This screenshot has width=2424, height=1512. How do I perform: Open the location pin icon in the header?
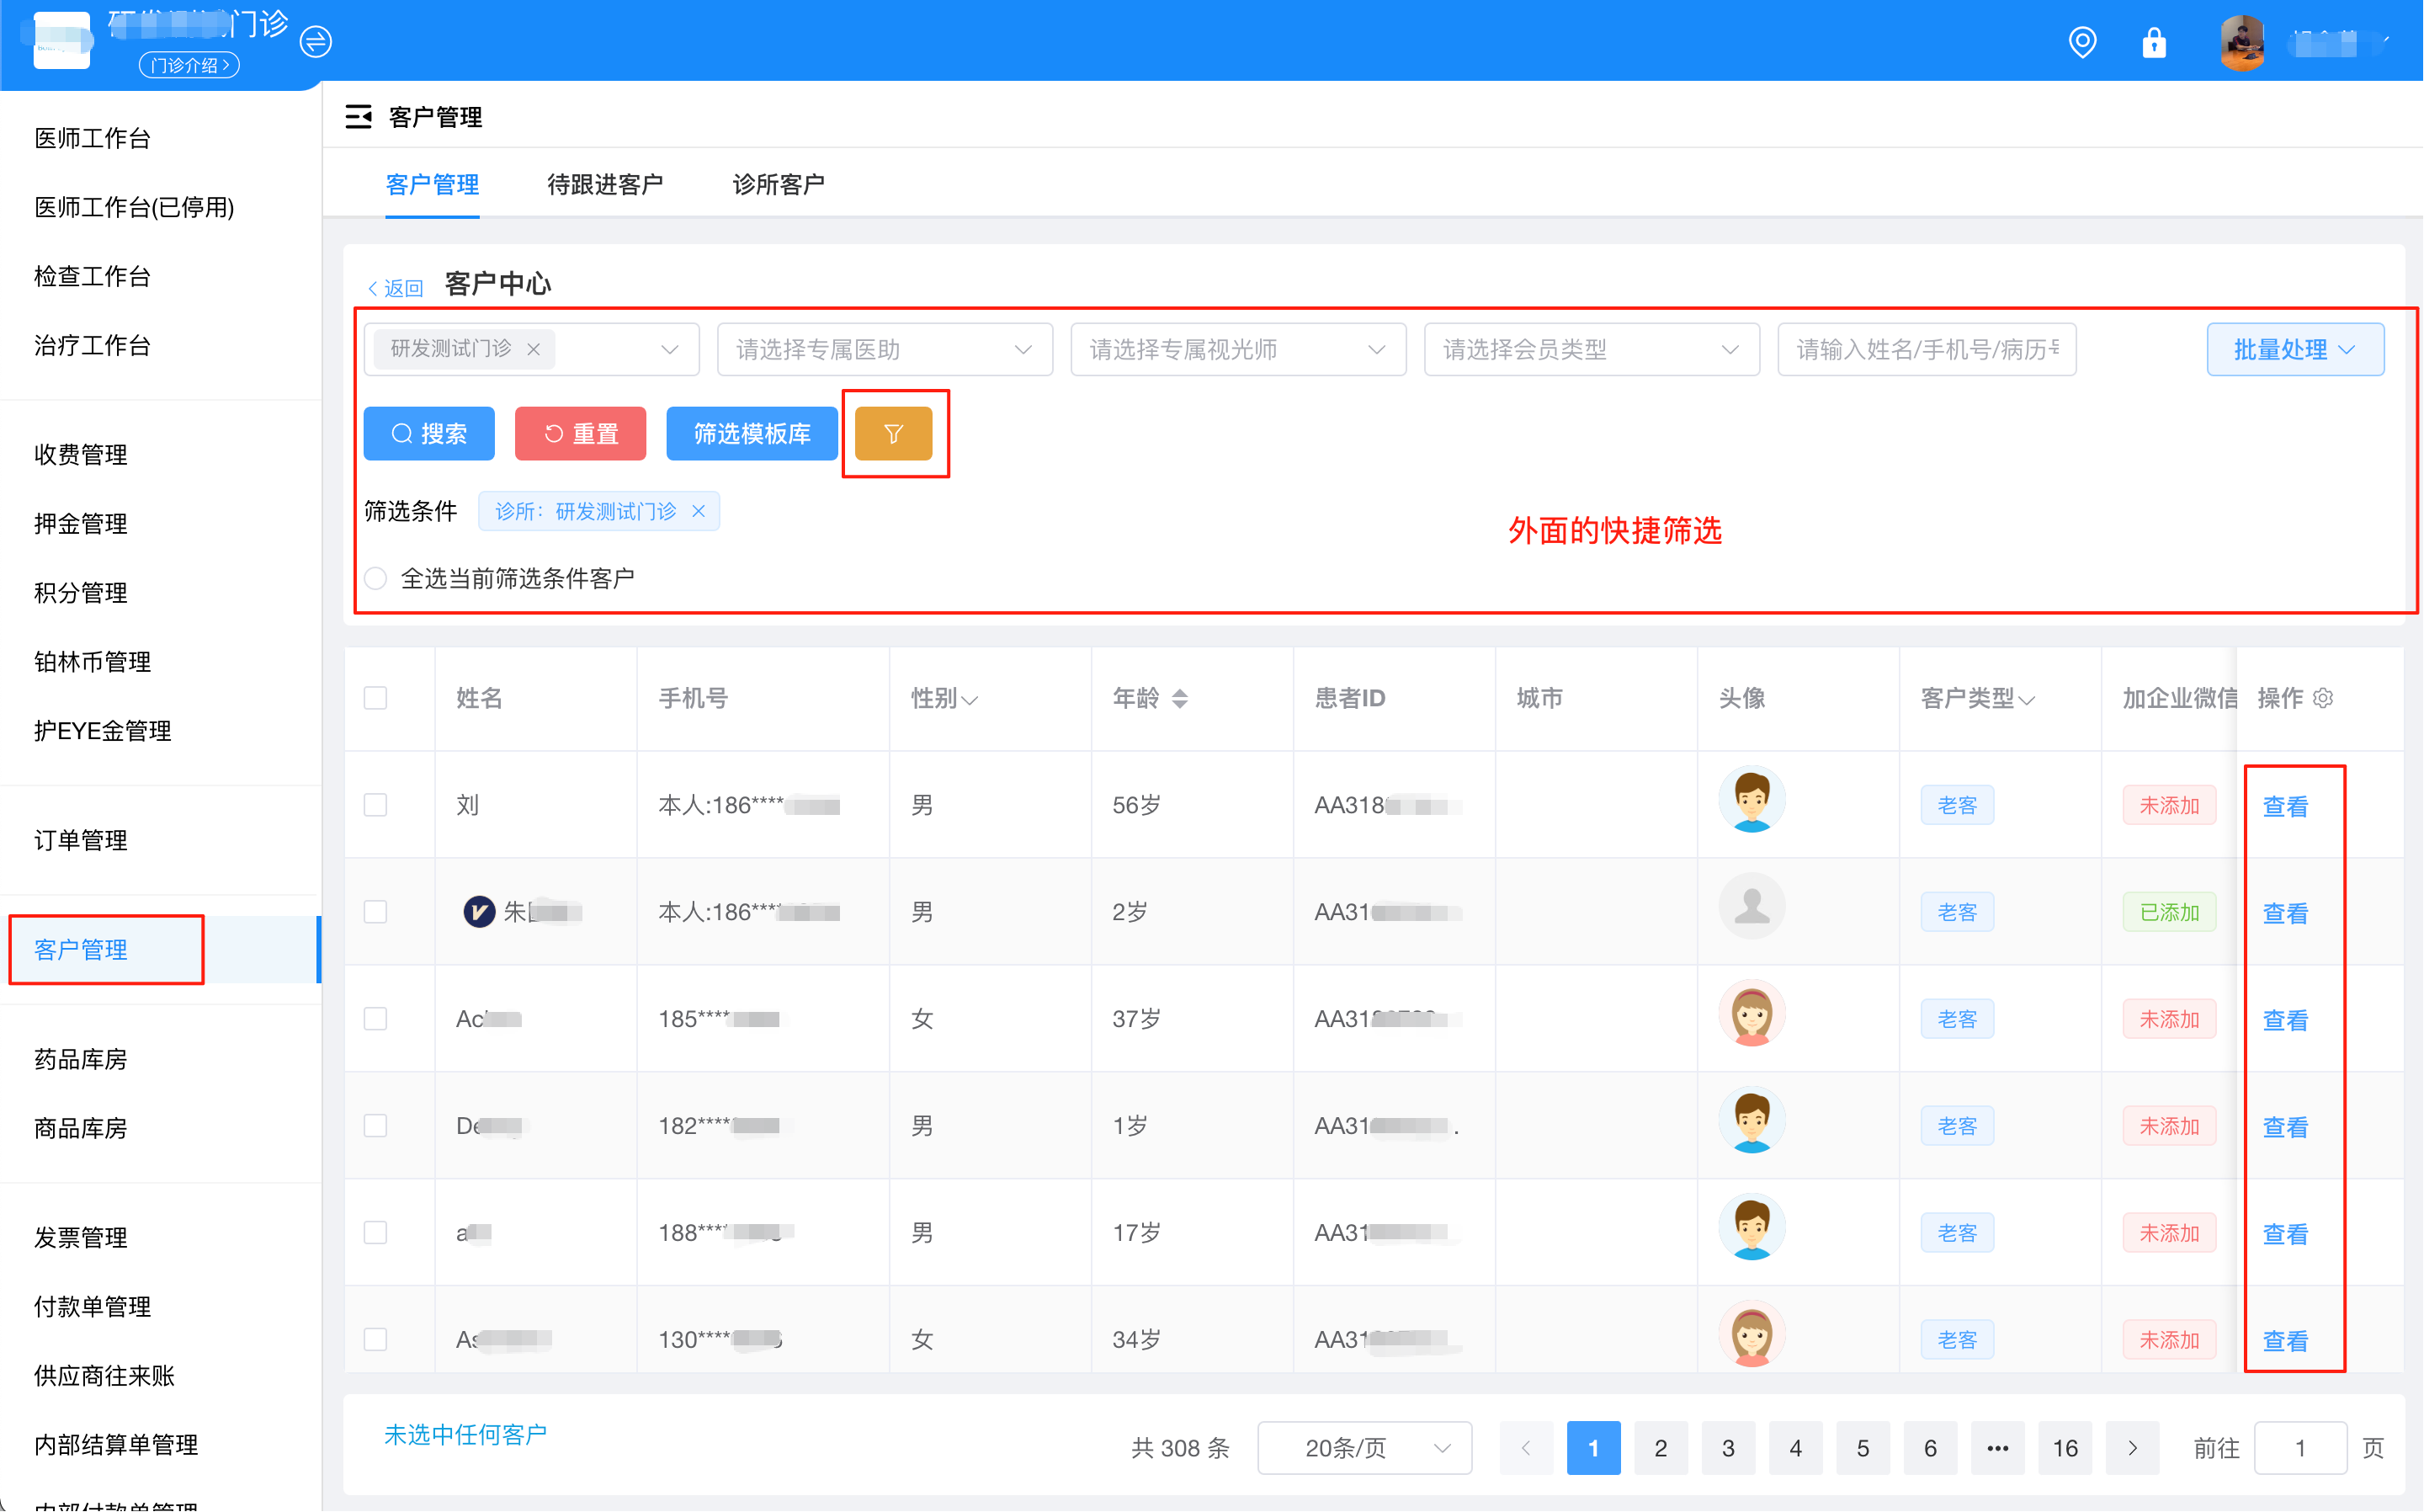point(2082,42)
